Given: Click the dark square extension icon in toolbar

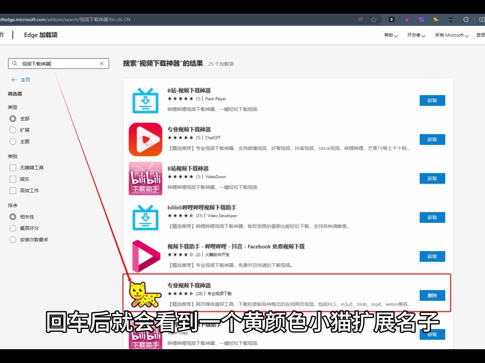Looking at the screenshot, I should pyautogui.click(x=391, y=19).
